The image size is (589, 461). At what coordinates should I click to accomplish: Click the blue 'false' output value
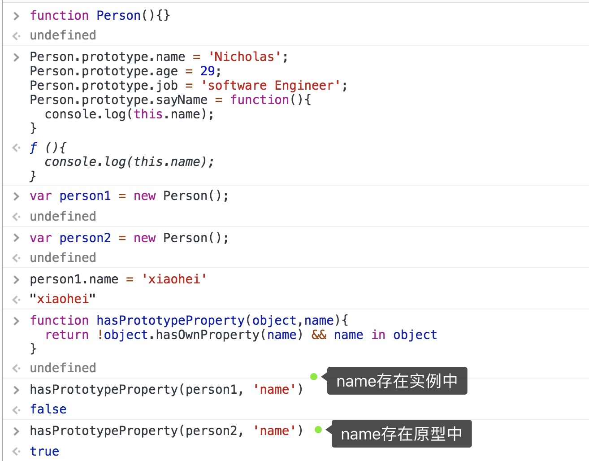(x=48, y=409)
